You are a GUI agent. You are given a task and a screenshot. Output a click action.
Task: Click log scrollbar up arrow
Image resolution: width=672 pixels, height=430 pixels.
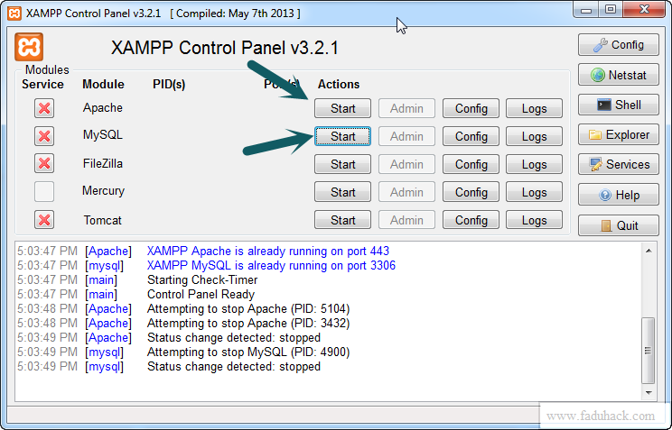(649, 251)
